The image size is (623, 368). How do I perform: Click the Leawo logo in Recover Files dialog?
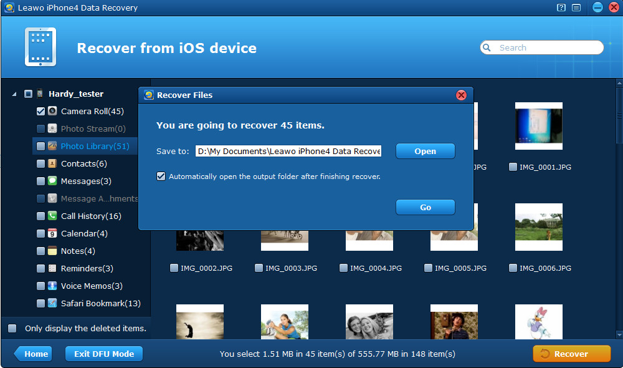pyautogui.click(x=149, y=95)
